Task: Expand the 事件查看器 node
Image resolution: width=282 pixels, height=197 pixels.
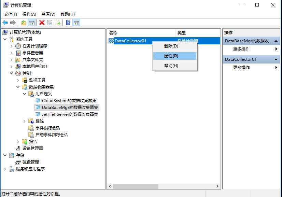Action: pos(12,53)
